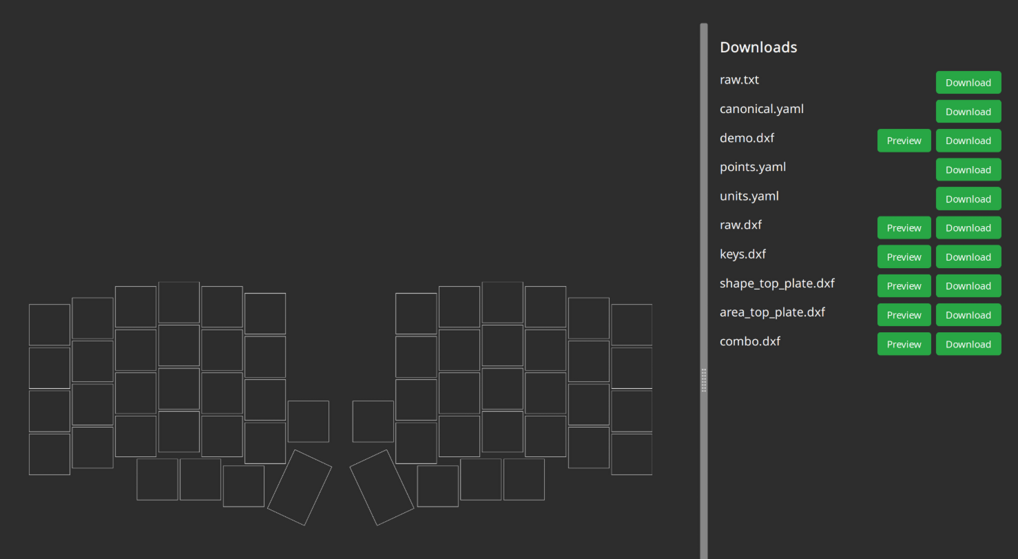1018x559 pixels.
Task: Download the keys.dxf file
Action: (968, 256)
